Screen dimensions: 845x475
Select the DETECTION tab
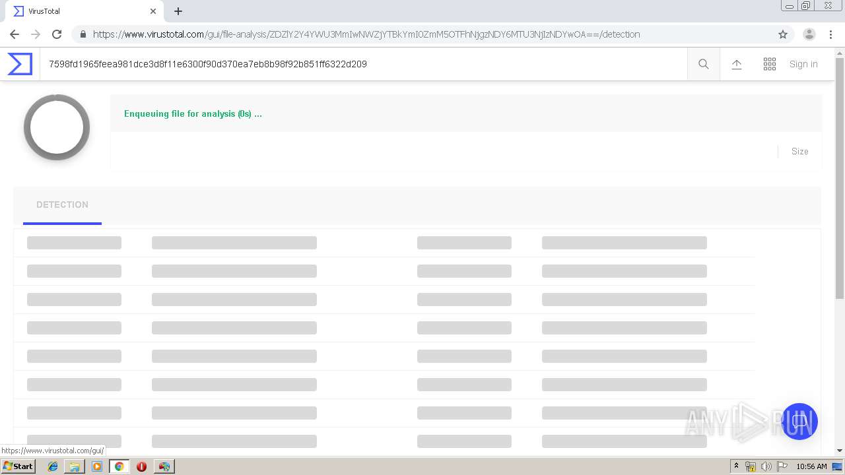[x=62, y=205]
